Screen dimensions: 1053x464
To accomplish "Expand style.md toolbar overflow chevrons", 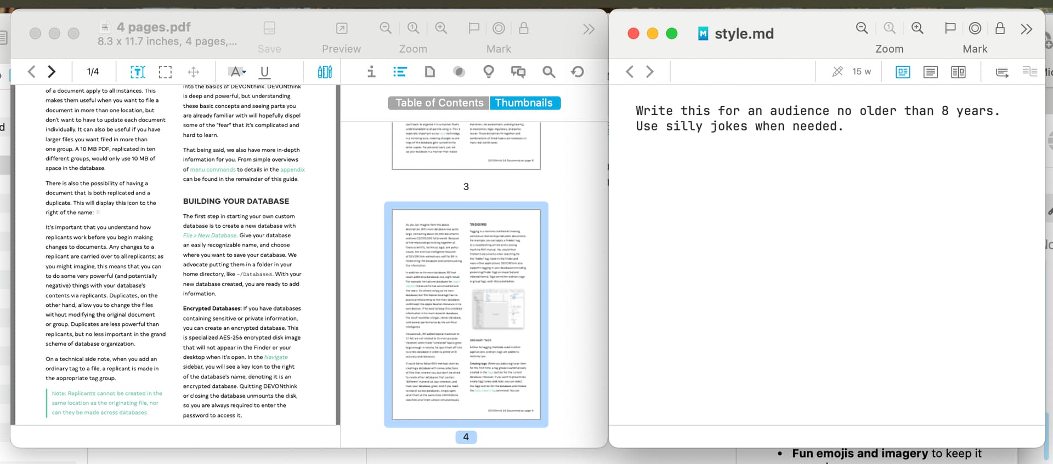I will pos(1026,29).
